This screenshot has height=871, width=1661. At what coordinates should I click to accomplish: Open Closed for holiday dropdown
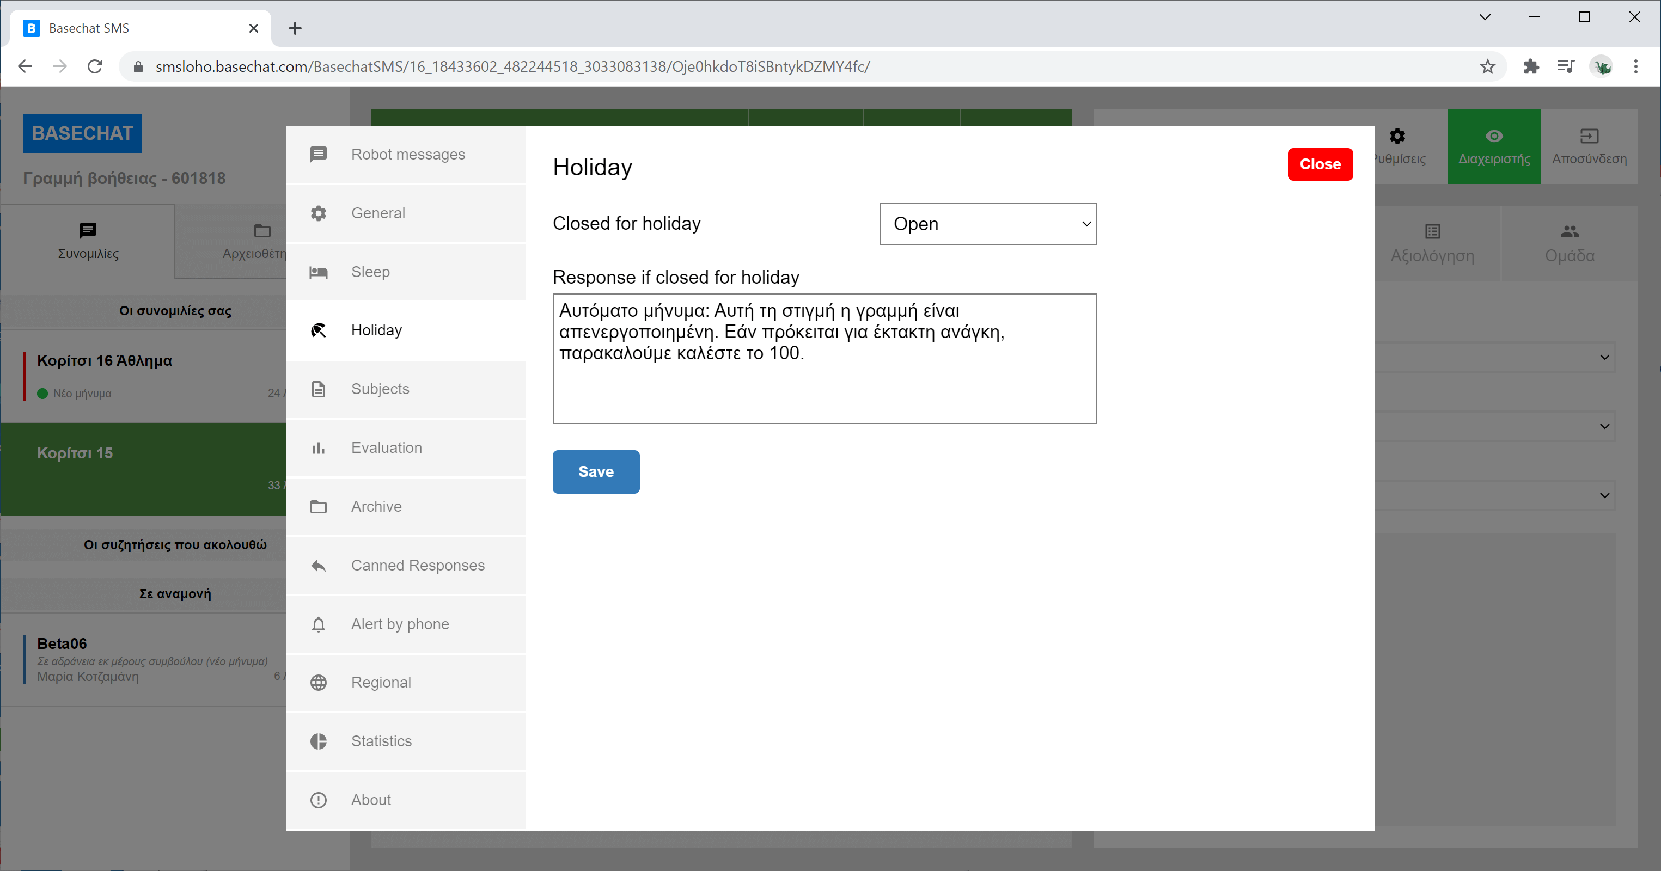coord(987,224)
